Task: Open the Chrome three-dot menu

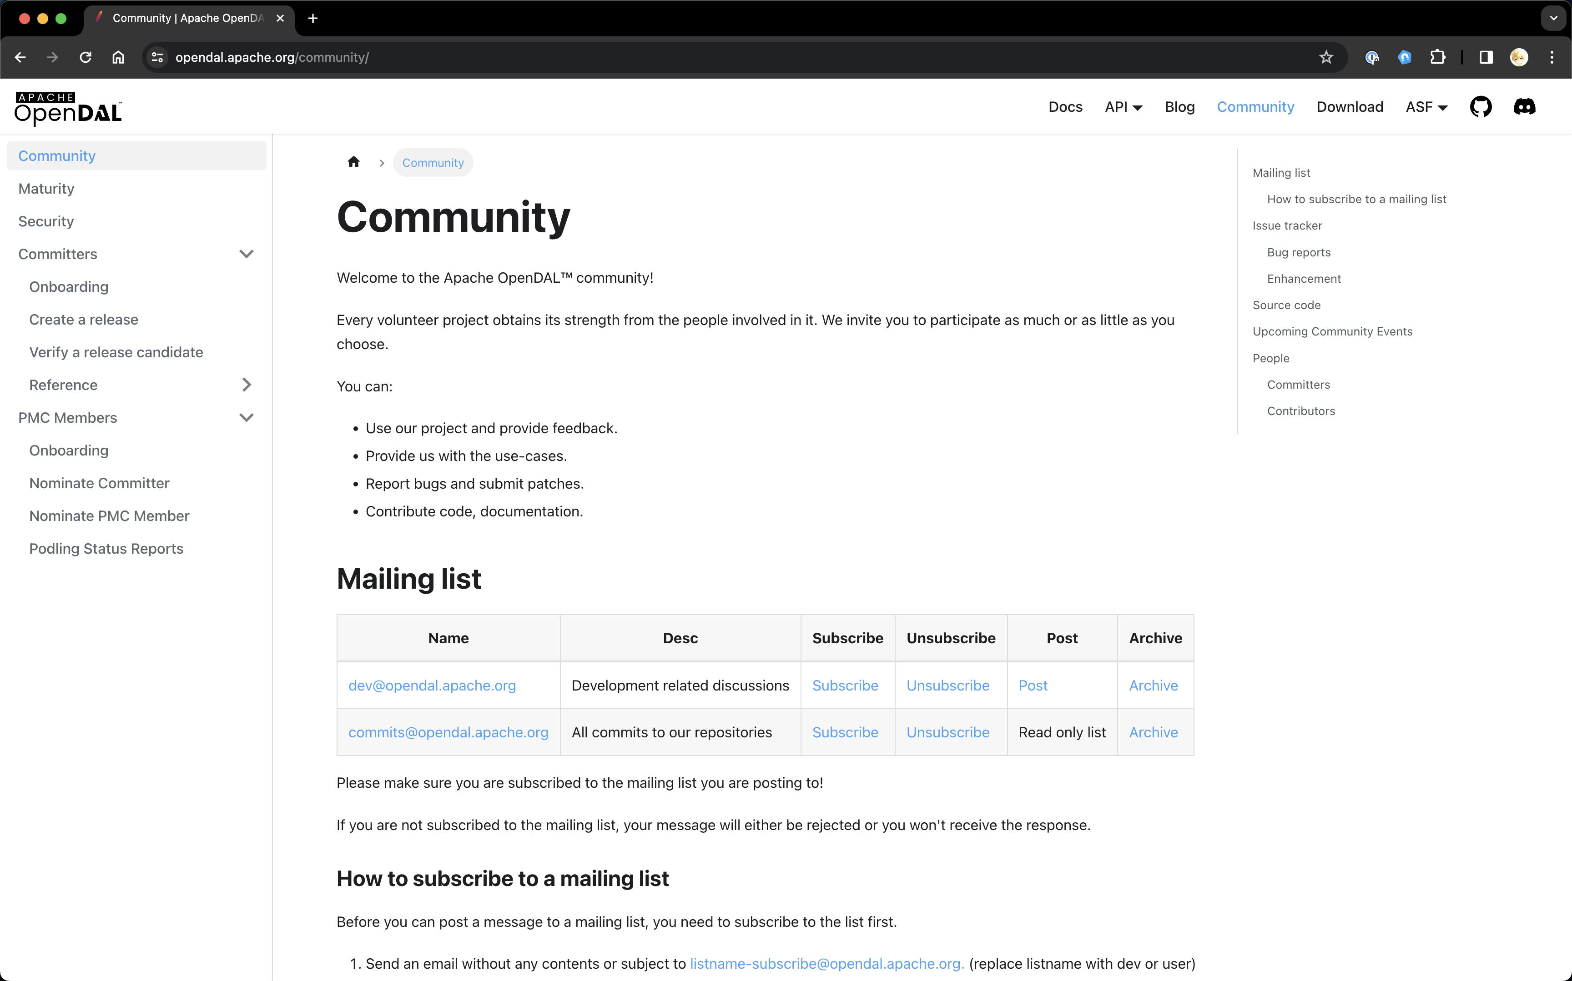Action: (1552, 57)
